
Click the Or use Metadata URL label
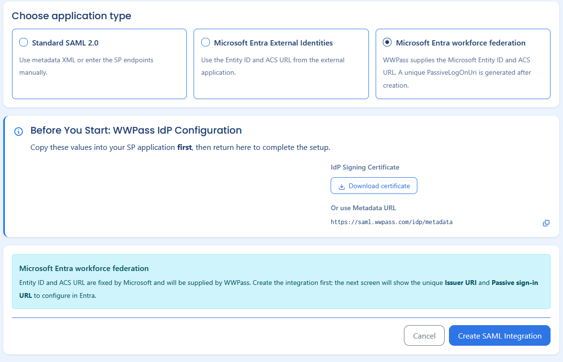tap(363, 208)
